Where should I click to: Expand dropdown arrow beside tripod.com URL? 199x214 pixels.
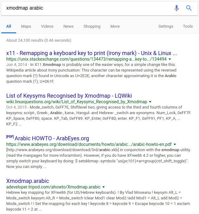(104, 187)
